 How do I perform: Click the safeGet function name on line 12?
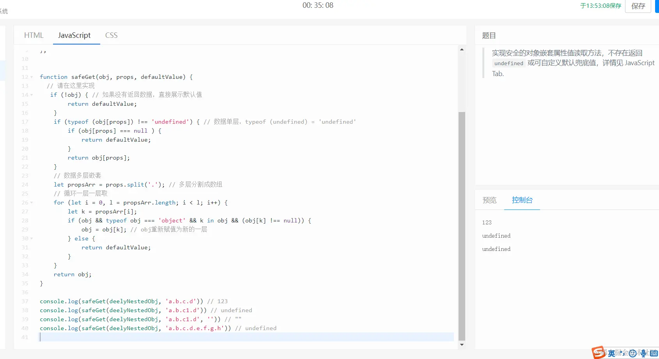tap(83, 77)
